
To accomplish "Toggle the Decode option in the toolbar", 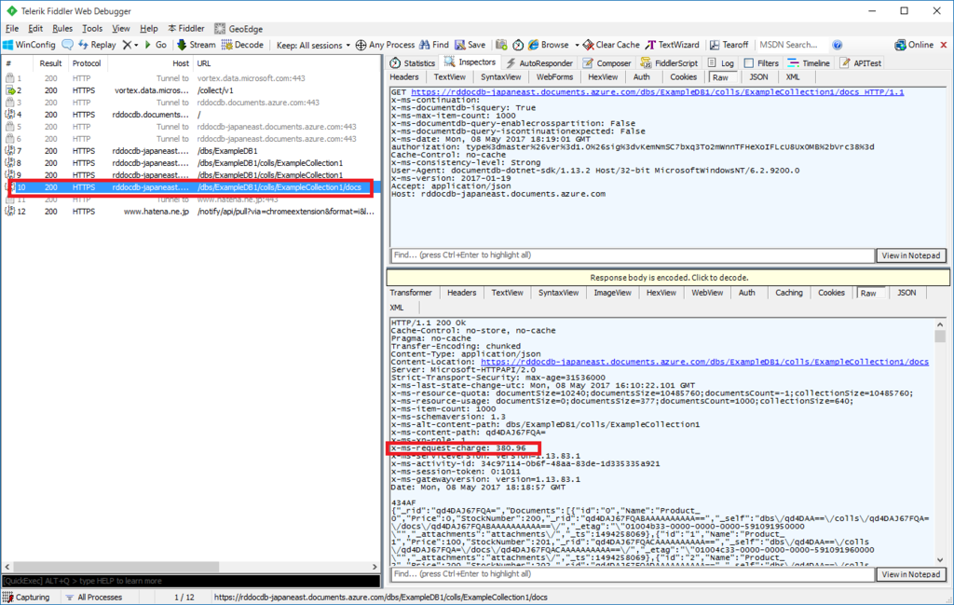I will tap(242, 45).
